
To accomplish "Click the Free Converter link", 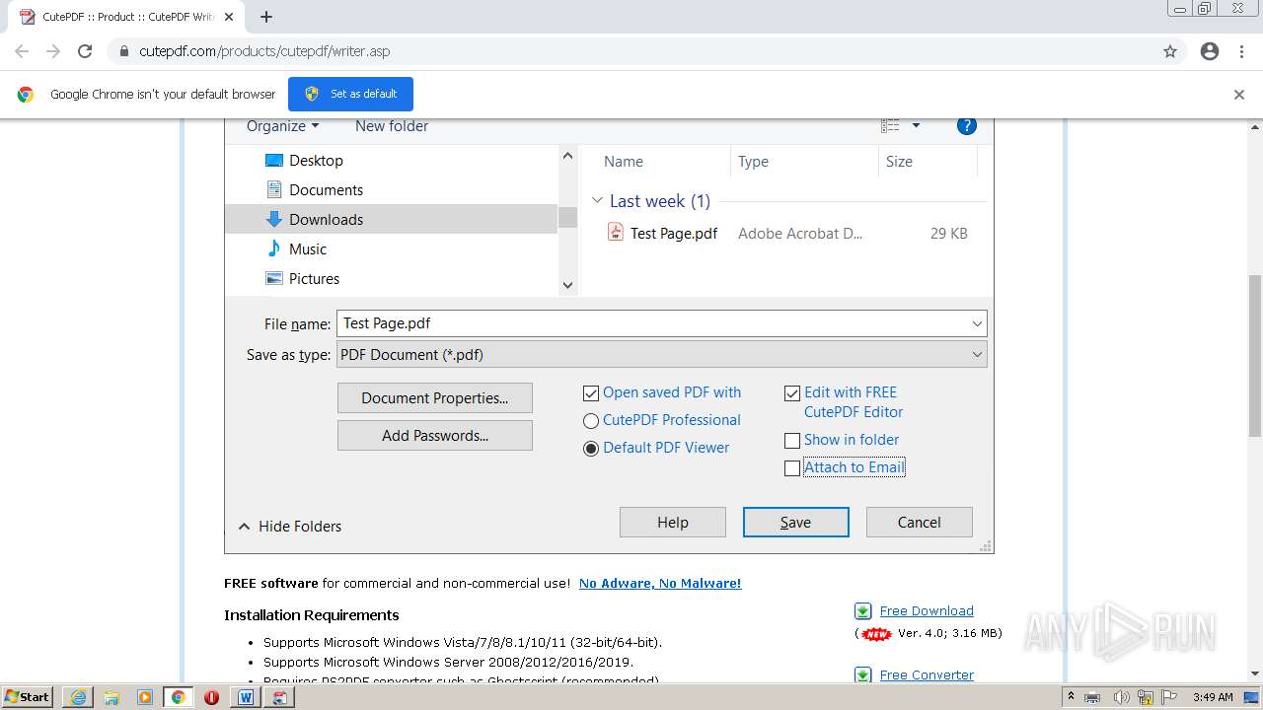I will pyautogui.click(x=927, y=674).
